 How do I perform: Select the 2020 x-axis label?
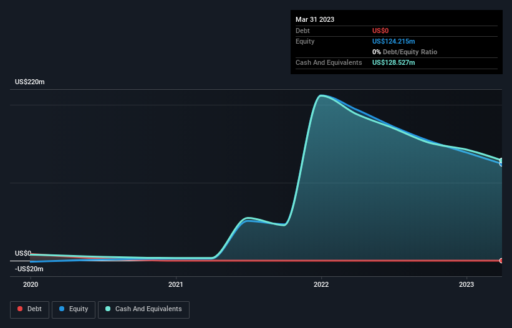point(31,284)
